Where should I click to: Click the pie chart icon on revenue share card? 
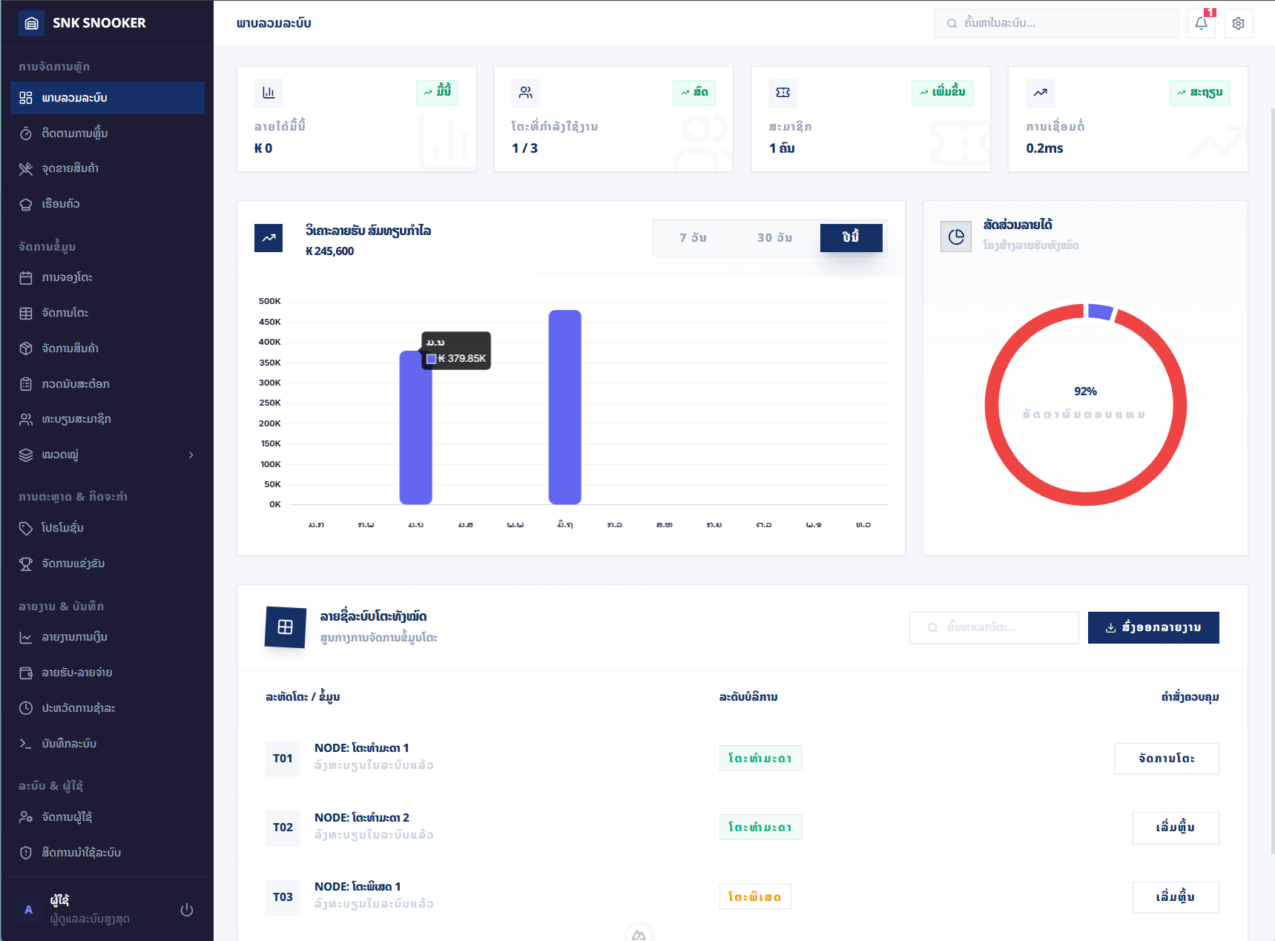tap(956, 237)
